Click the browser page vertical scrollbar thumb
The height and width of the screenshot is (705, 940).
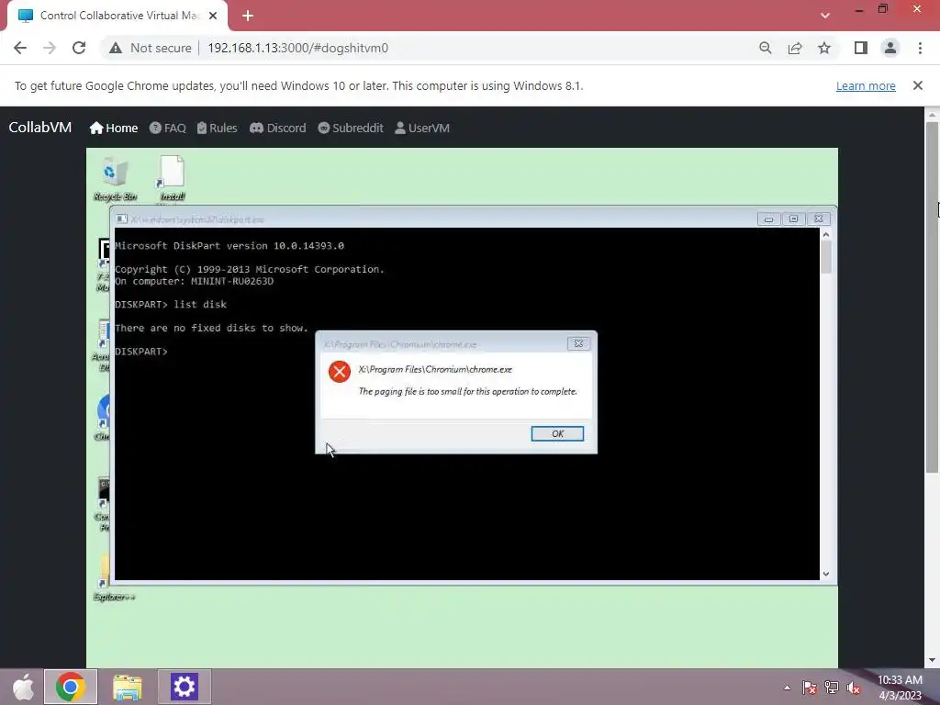pos(932,297)
